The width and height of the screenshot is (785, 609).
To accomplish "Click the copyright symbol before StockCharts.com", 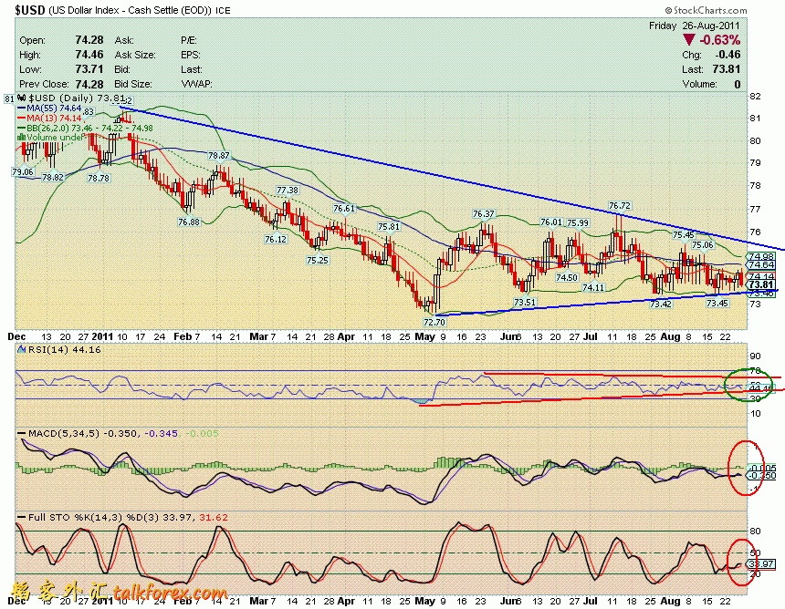I will click(668, 10).
